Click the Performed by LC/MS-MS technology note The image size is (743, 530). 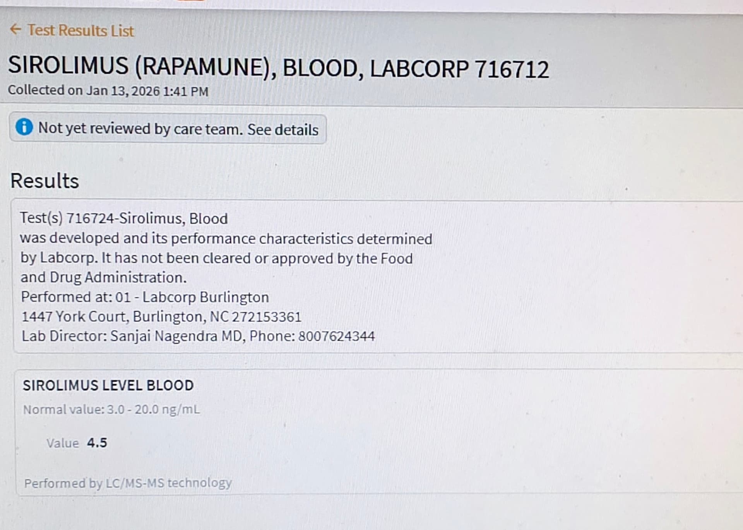(x=128, y=483)
